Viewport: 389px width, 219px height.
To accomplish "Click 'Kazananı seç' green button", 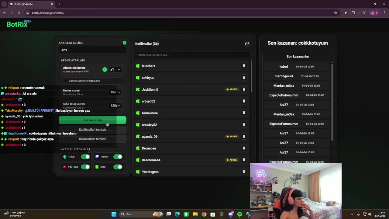I will point(92,120).
